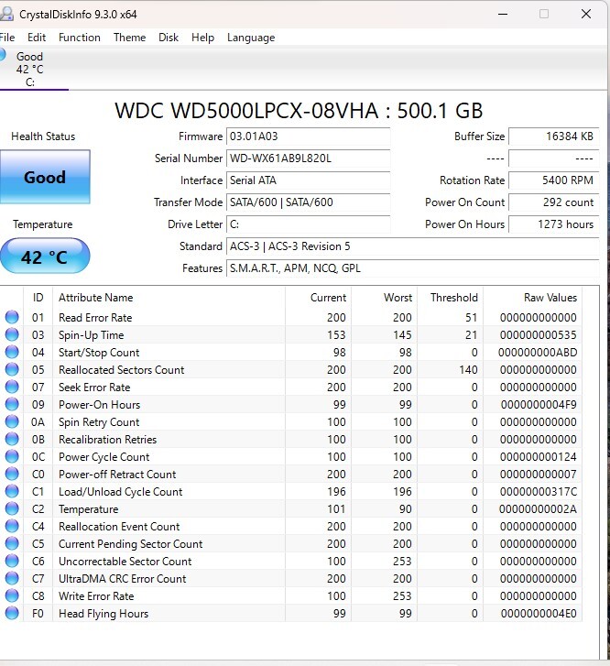Screen dimensions: 610x666
Task: Open the Help menu
Action: (202, 38)
